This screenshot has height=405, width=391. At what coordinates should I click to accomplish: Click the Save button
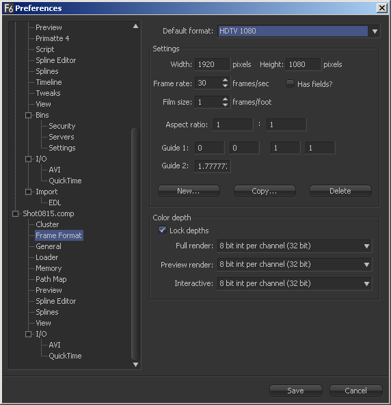pos(296,391)
